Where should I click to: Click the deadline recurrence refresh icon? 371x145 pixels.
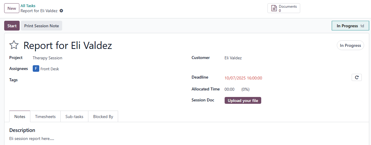tap(356, 77)
